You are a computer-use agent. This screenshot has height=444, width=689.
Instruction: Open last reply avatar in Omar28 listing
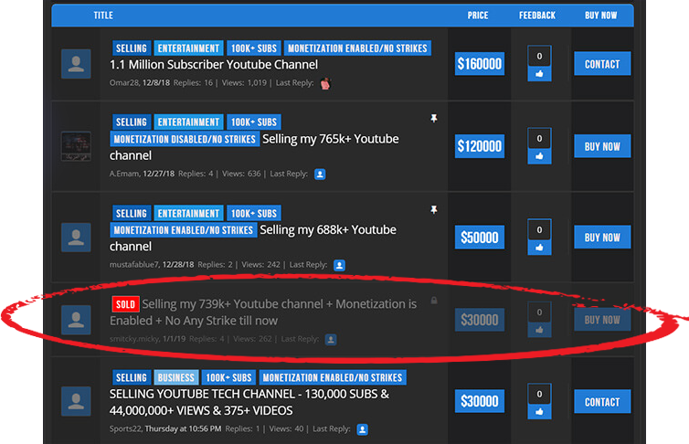click(x=325, y=83)
